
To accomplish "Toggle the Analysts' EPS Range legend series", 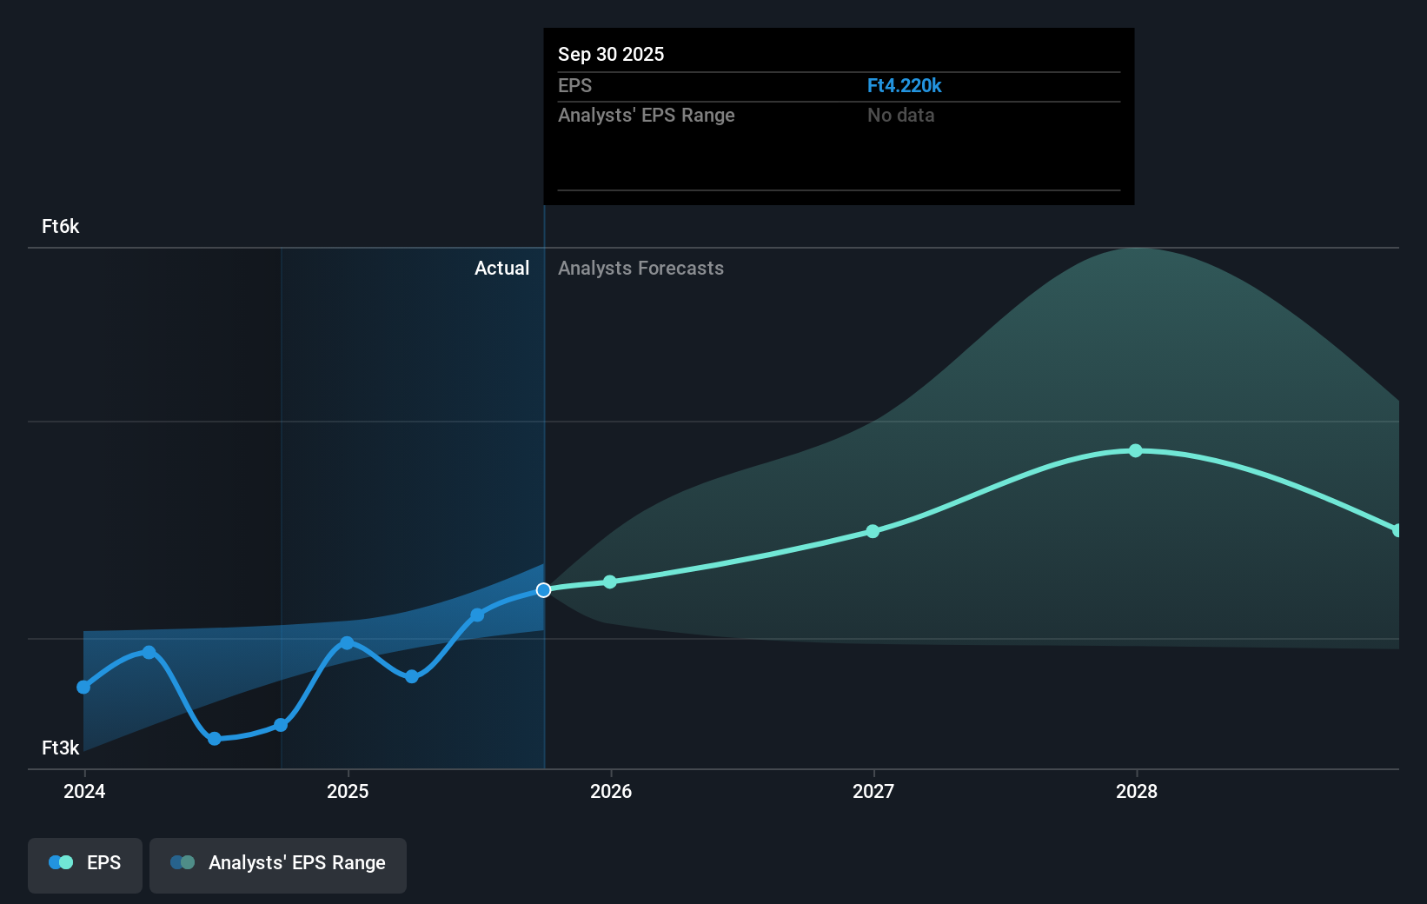I will 278,865.
